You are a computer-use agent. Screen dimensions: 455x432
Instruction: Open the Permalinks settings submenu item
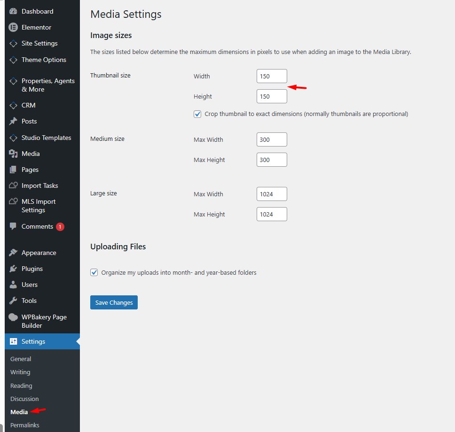(x=24, y=425)
